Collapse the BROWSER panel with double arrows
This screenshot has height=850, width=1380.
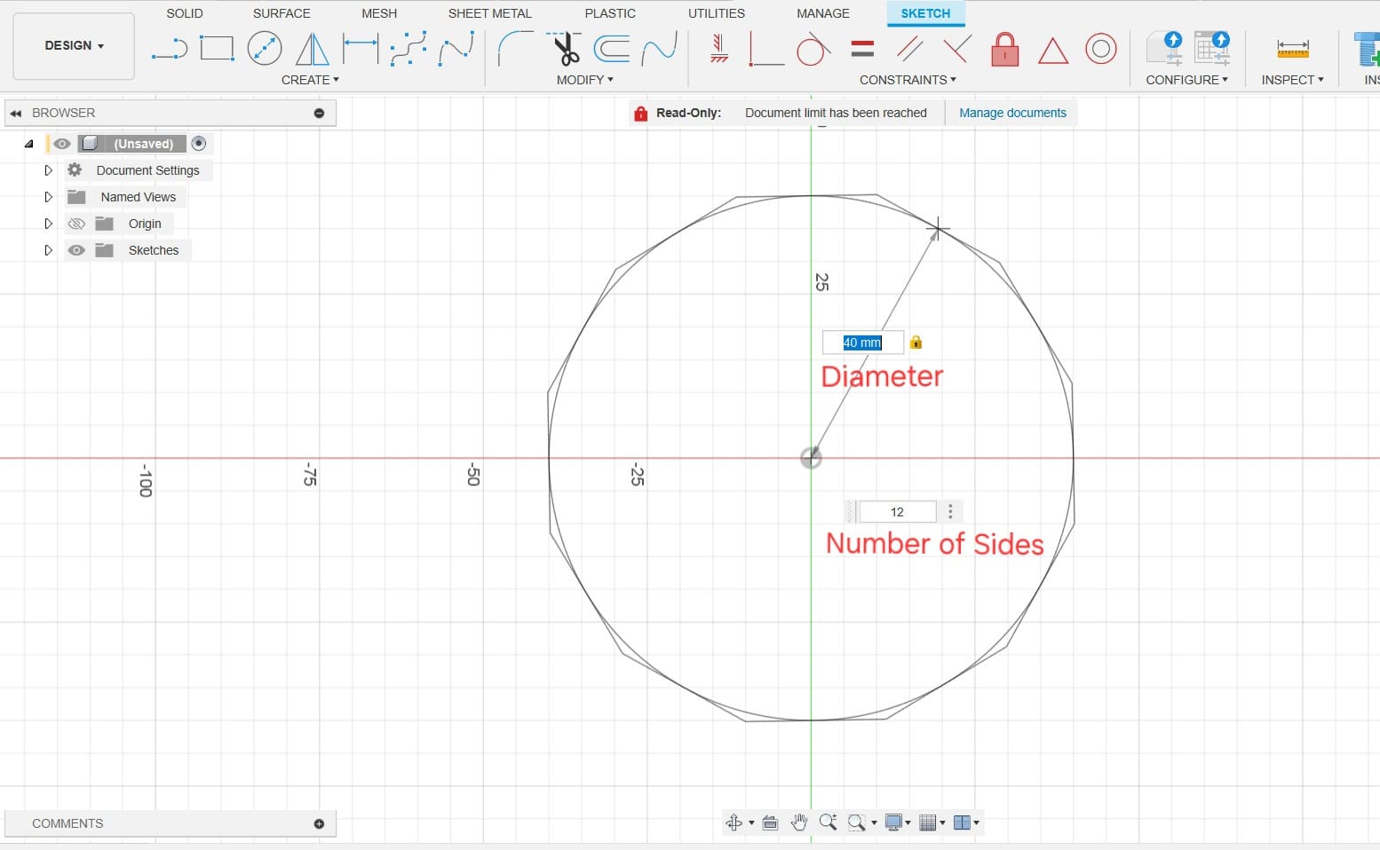(16, 113)
